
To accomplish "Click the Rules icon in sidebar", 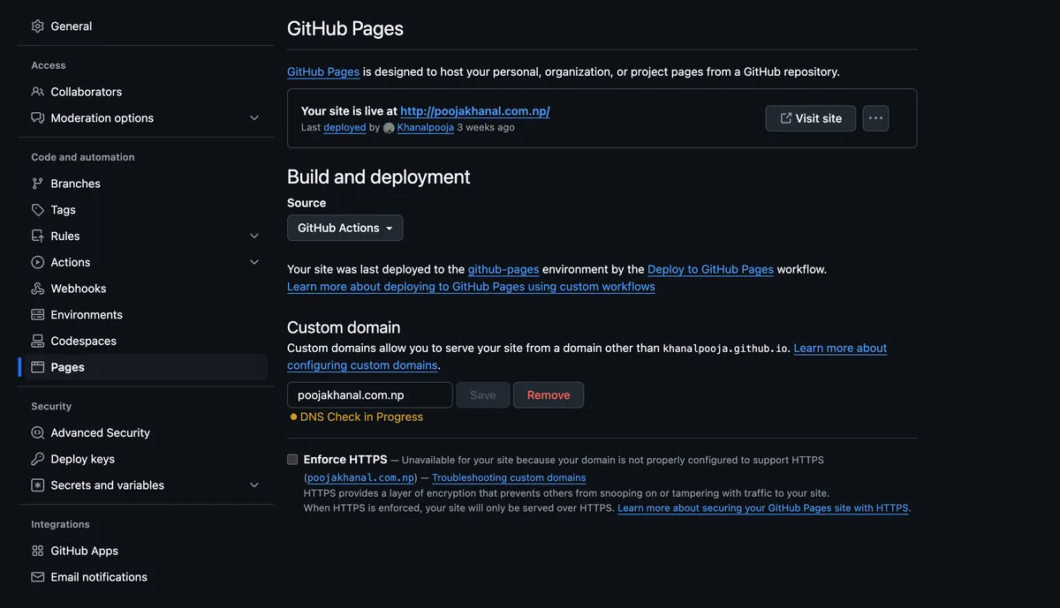I will pyautogui.click(x=37, y=236).
